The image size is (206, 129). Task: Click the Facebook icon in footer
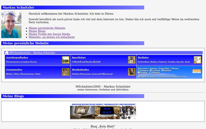tap(151, 70)
